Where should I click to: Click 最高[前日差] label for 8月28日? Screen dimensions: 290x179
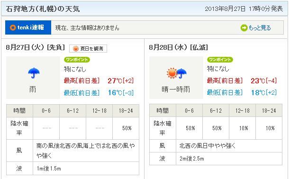coord(225,81)
